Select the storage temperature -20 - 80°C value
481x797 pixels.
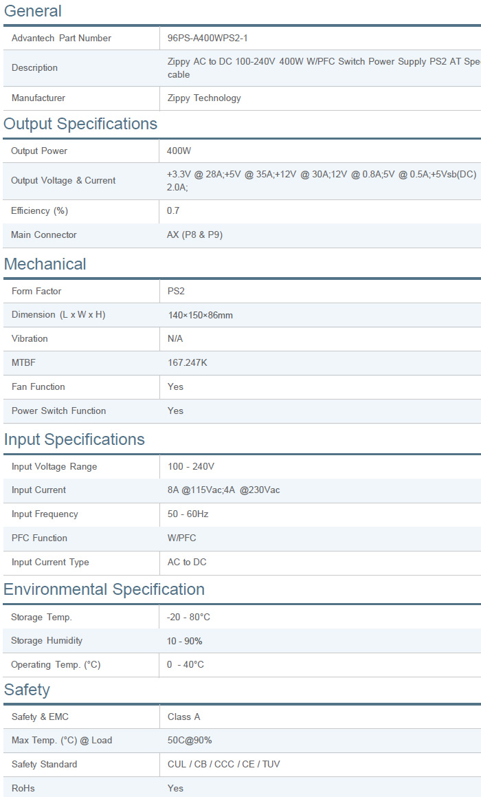188,617
